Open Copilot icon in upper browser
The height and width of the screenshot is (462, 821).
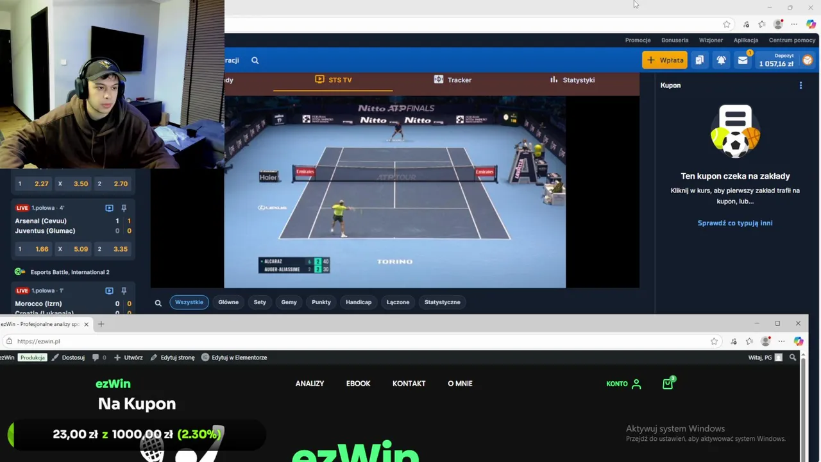tap(811, 24)
